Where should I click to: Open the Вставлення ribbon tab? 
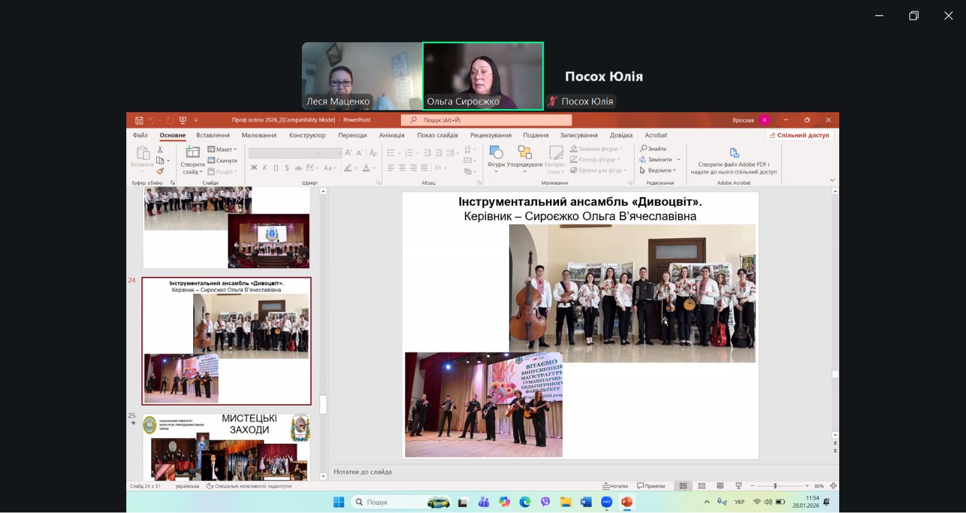[213, 135]
